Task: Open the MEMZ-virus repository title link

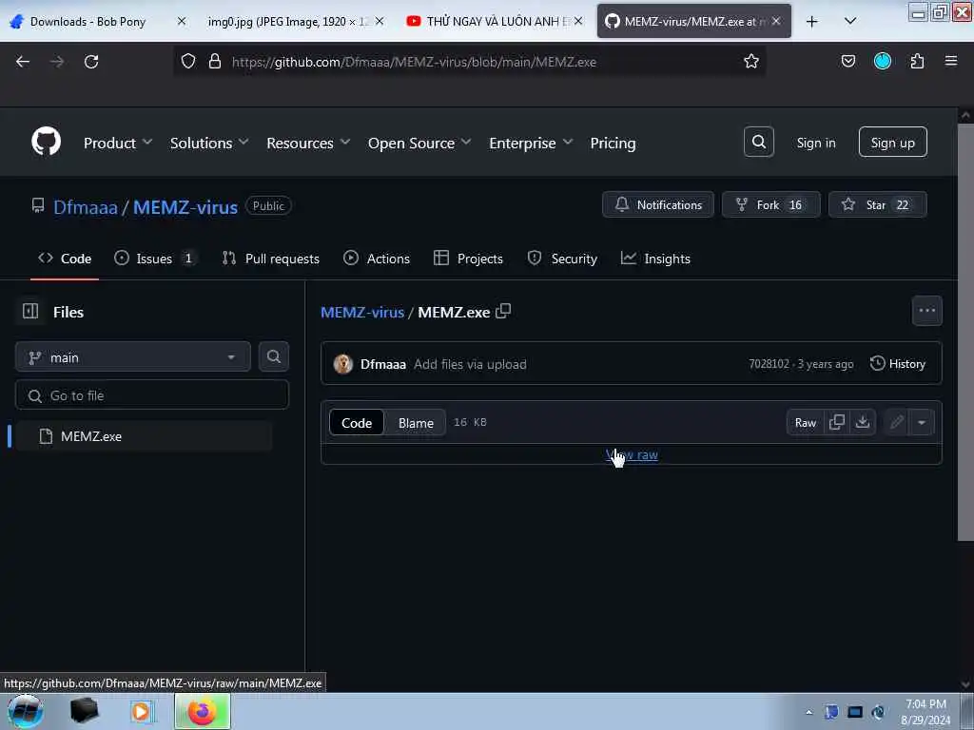Action: click(x=185, y=206)
